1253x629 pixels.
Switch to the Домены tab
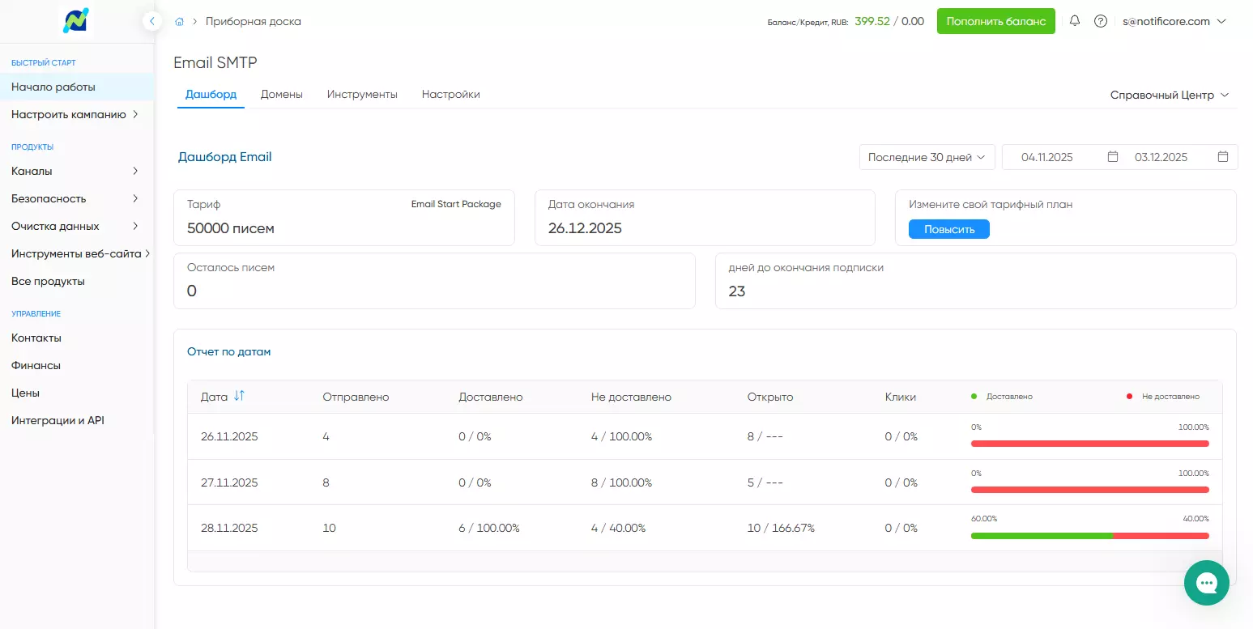281,95
